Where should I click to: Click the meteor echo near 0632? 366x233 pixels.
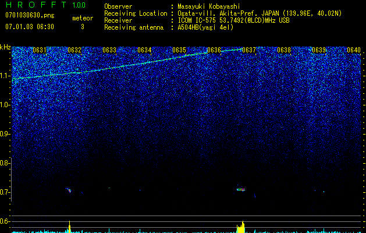point(69,190)
